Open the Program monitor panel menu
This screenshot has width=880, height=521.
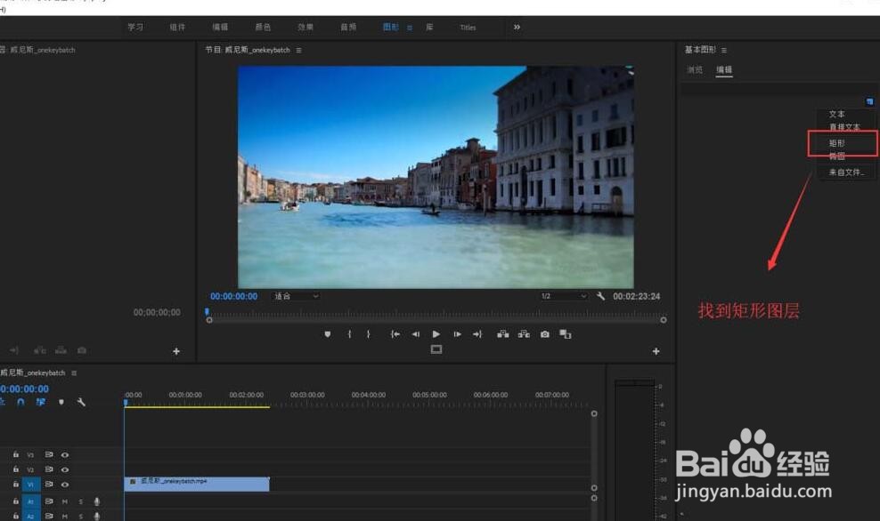click(x=298, y=51)
